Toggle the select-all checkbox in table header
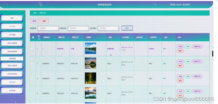 33,37
